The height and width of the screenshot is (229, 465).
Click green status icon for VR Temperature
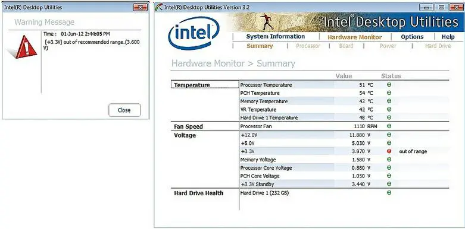tap(389, 109)
